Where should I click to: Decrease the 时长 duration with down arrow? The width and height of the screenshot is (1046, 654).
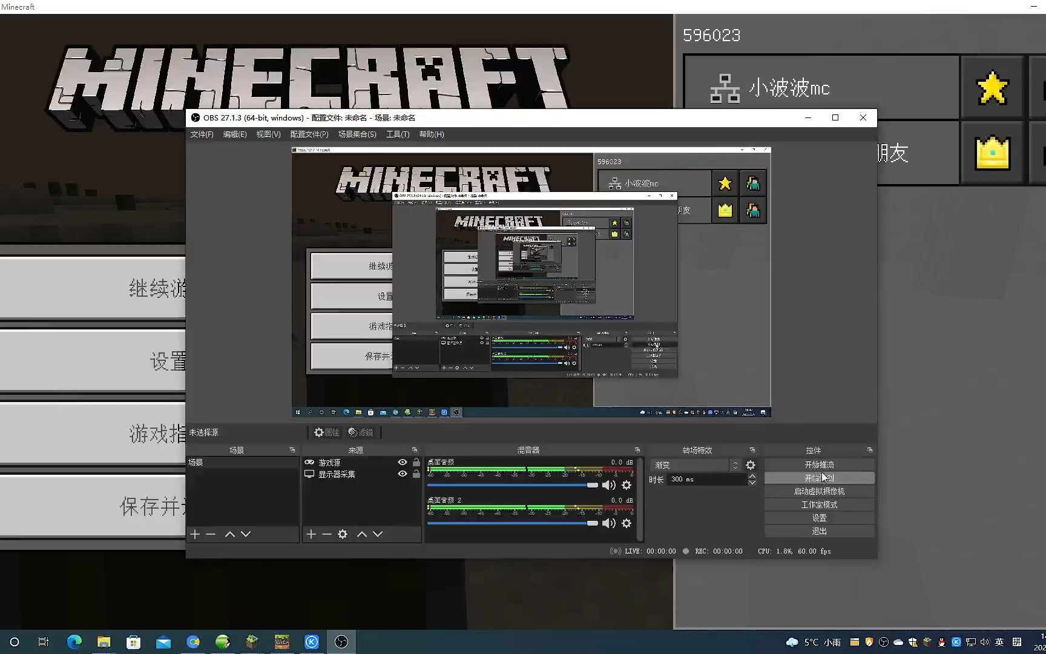752,483
